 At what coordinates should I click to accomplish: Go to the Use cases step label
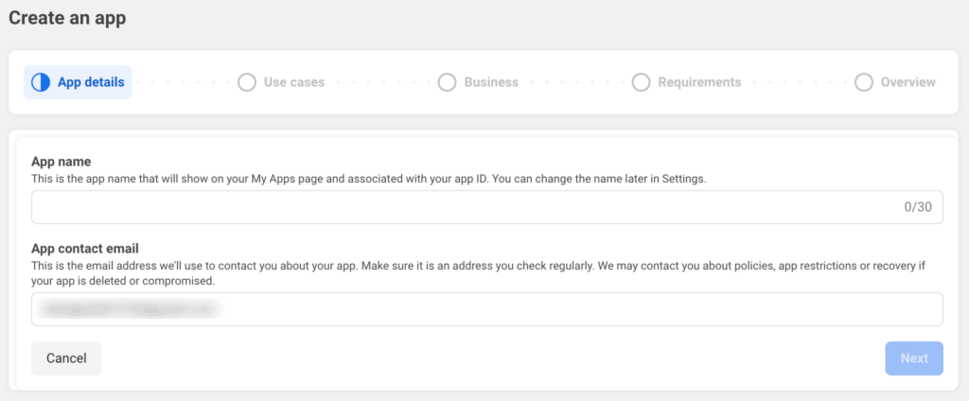click(293, 82)
